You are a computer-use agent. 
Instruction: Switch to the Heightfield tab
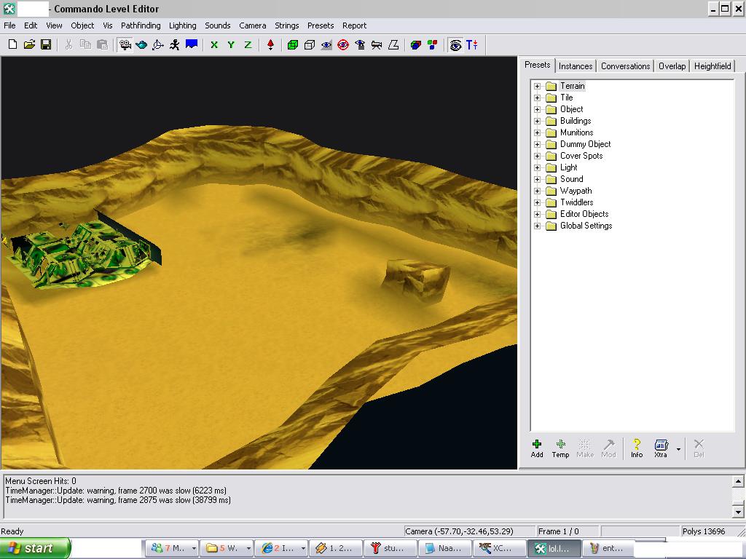pyautogui.click(x=712, y=66)
